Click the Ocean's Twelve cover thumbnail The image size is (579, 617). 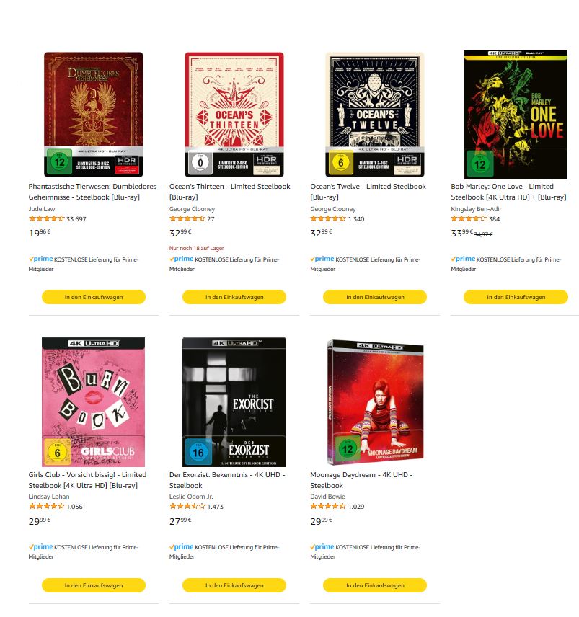pyautogui.click(x=375, y=115)
